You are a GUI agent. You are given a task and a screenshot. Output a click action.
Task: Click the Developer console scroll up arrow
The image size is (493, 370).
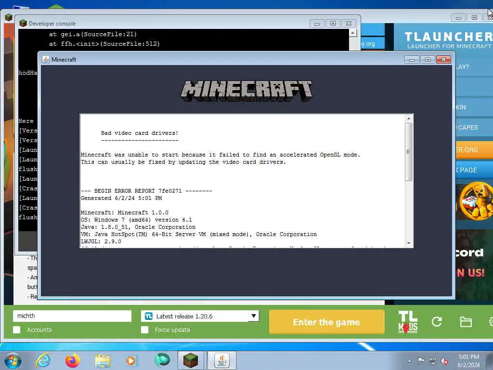(353, 33)
